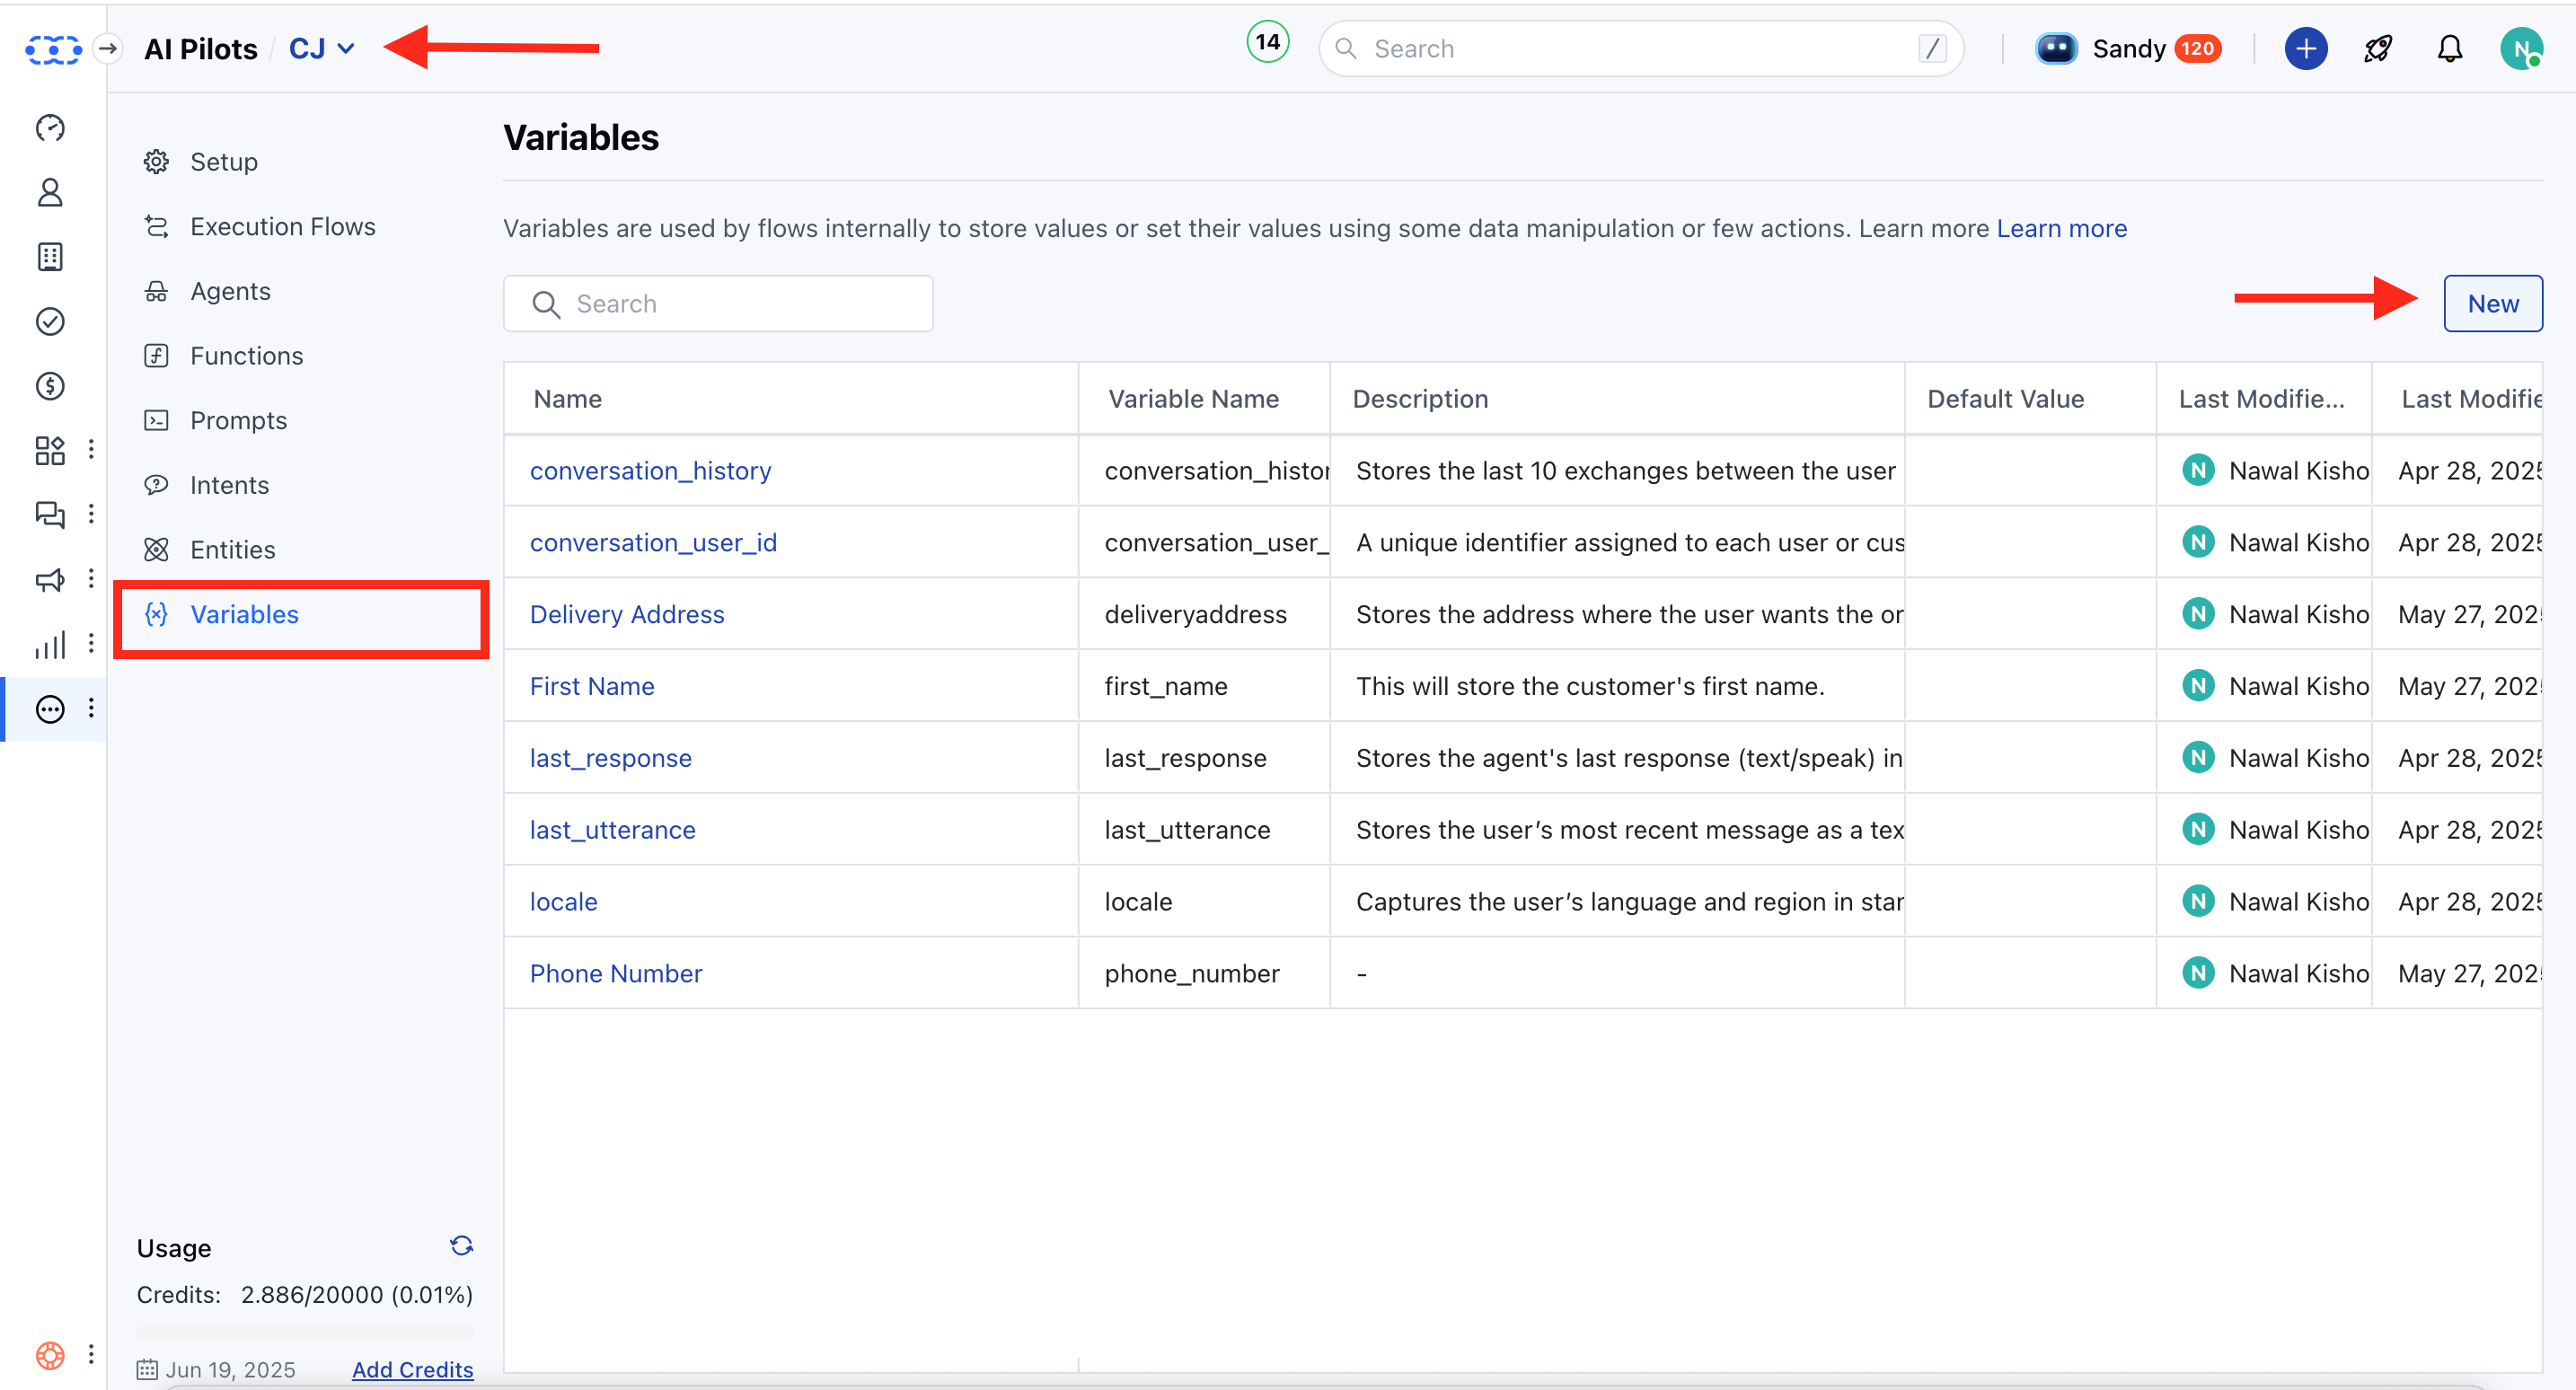Open the Agents section
The height and width of the screenshot is (1390, 2576).
pyautogui.click(x=230, y=291)
